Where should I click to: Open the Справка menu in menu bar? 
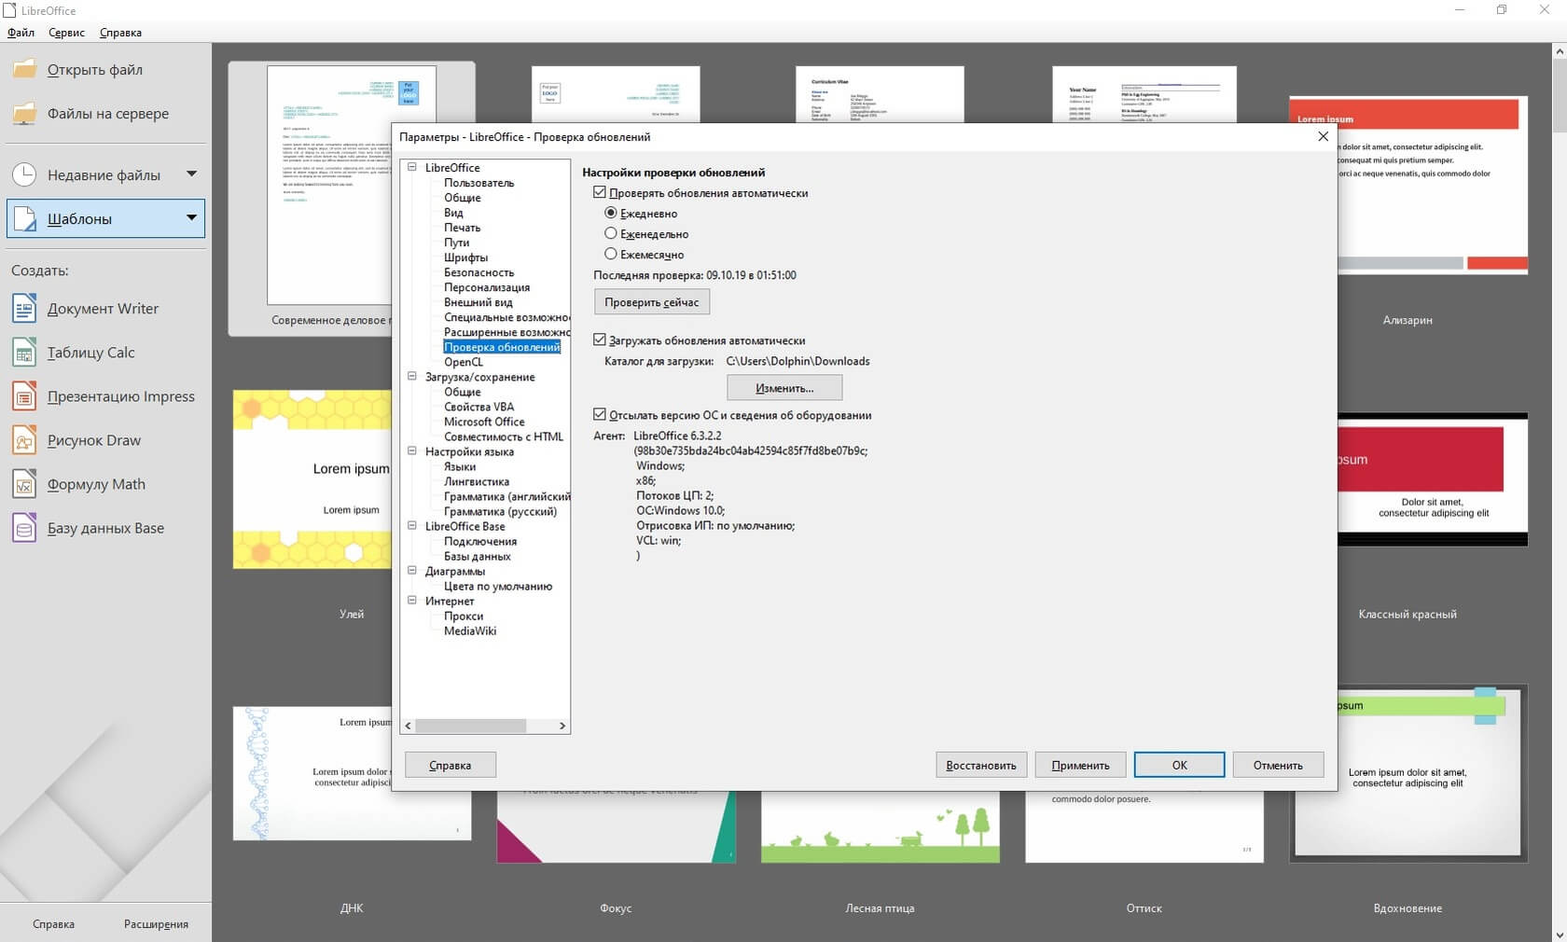120,33
